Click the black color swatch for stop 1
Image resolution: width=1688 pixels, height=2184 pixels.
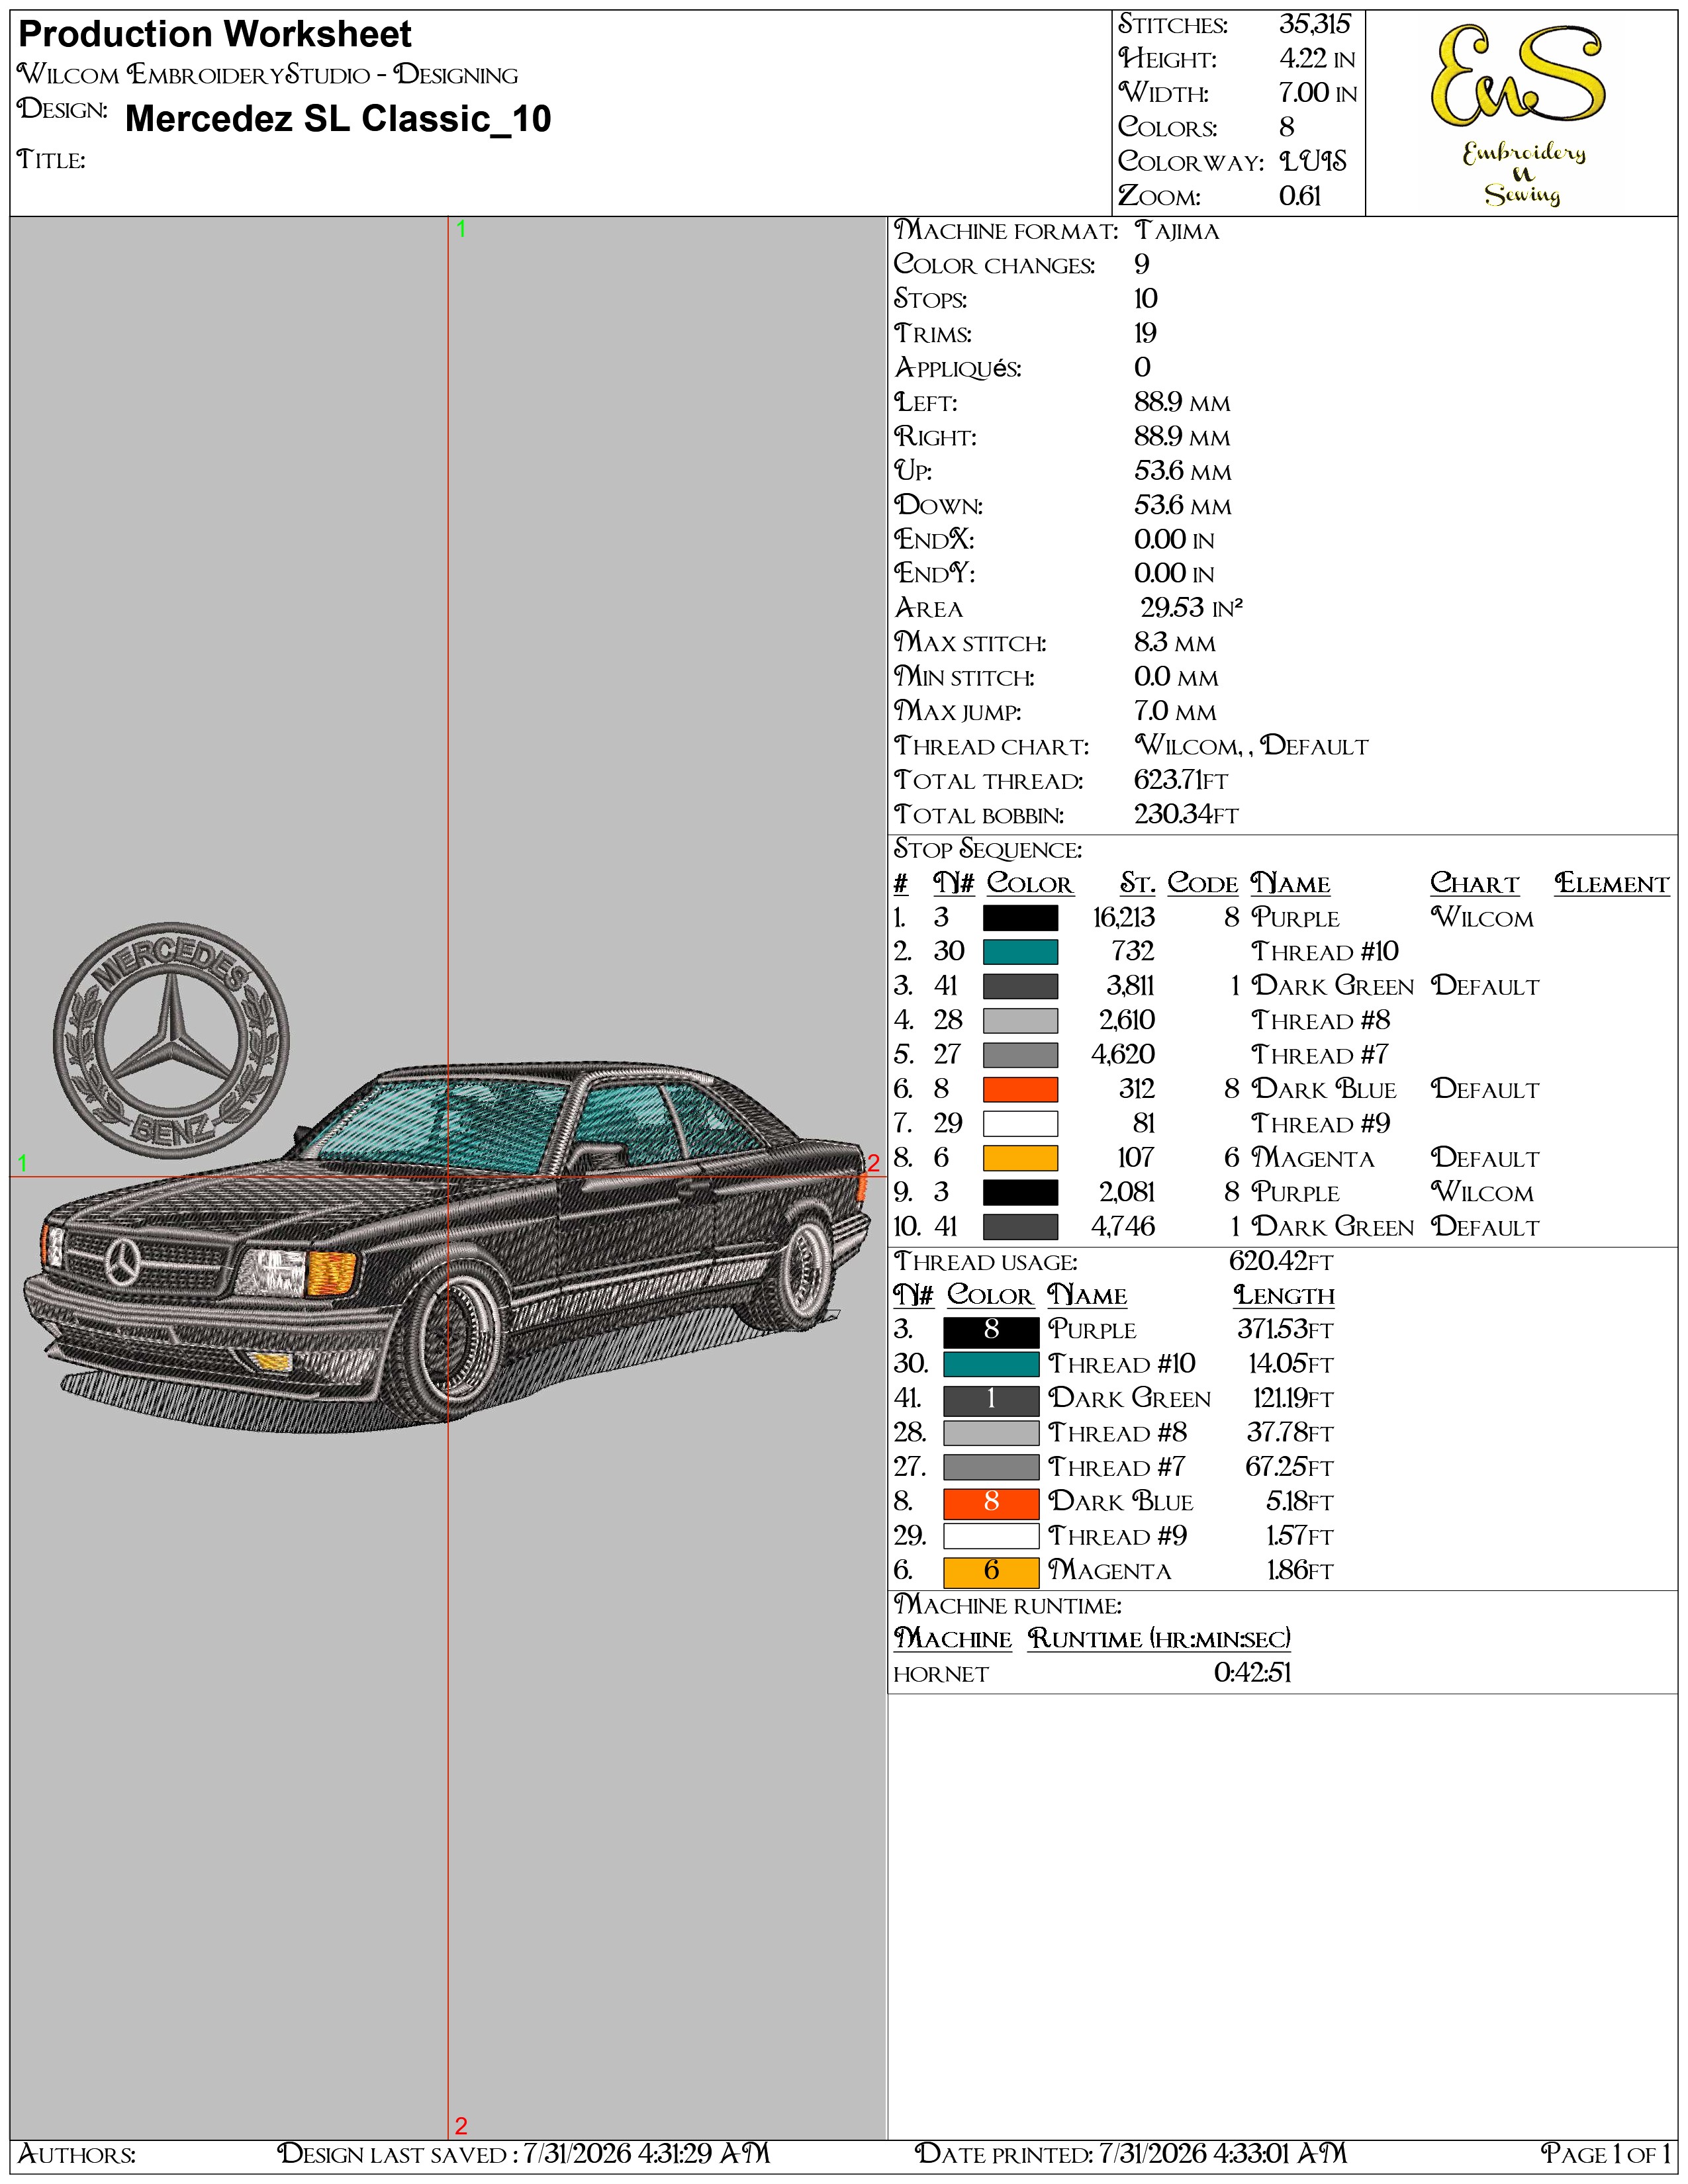(1020, 918)
